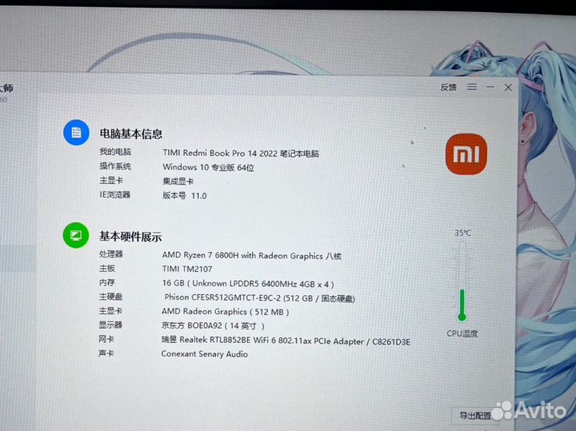Viewport: 576px width, 431px height.
Task: Click the 16 GB LPDDR5 memory value
Action: click(248, 284)
